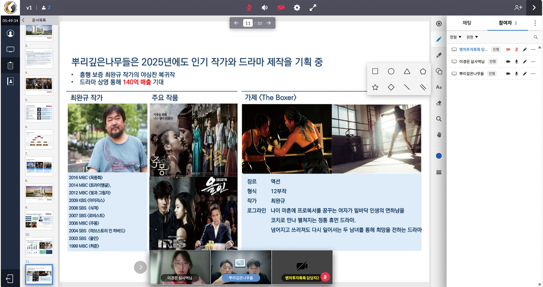Screen dimensions: 543x287
Task: Click the invite participant icon
Action: point(518,8)
